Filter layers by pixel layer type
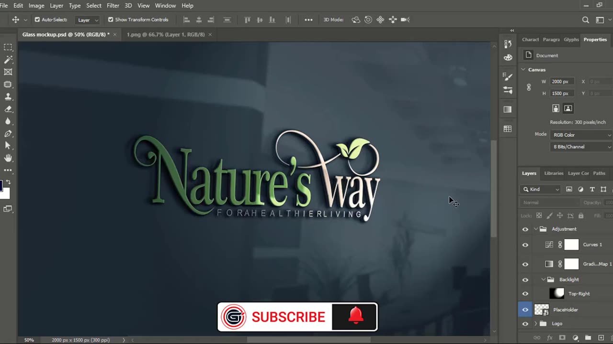This screenshot has width=613, height=344. pos(569,189)
